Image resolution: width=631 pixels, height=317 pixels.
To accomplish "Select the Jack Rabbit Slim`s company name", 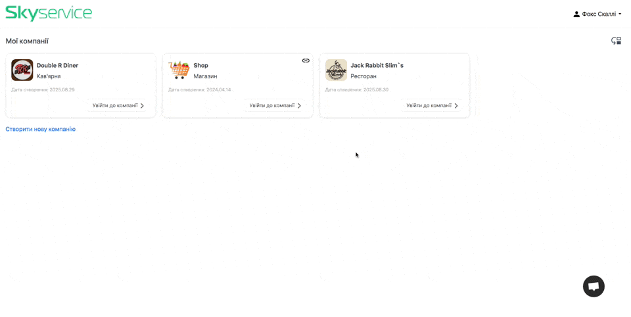I will tap(377, 65).
